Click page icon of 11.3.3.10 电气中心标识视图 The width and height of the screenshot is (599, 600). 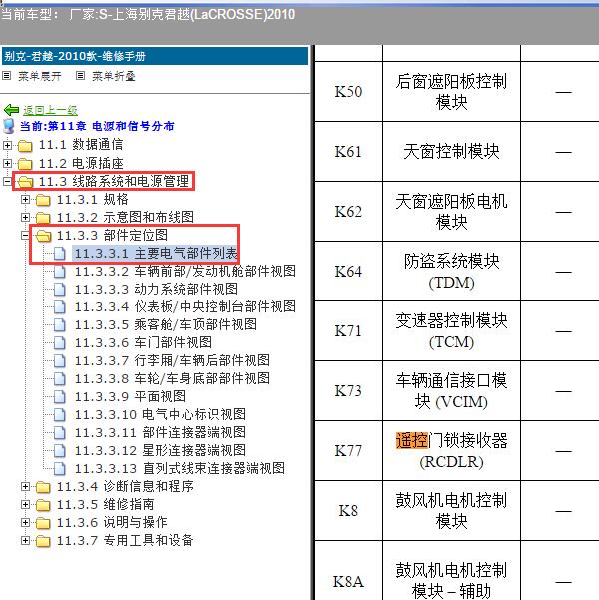(59, 414)
